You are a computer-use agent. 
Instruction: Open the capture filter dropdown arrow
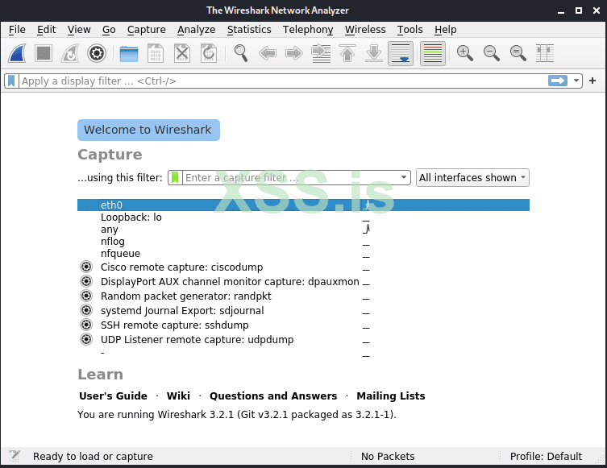(405, 178)
